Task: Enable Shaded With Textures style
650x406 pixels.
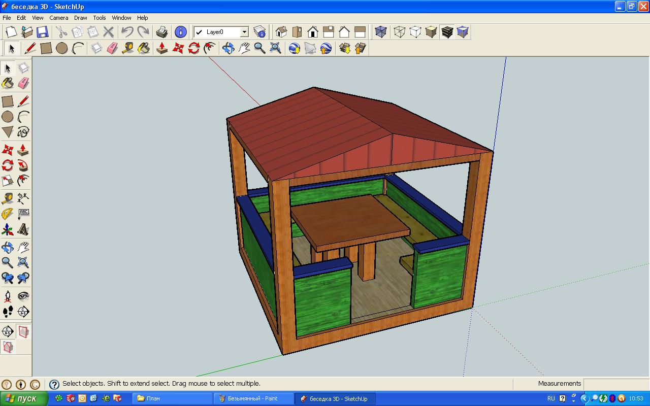Action: click(447, 32)
